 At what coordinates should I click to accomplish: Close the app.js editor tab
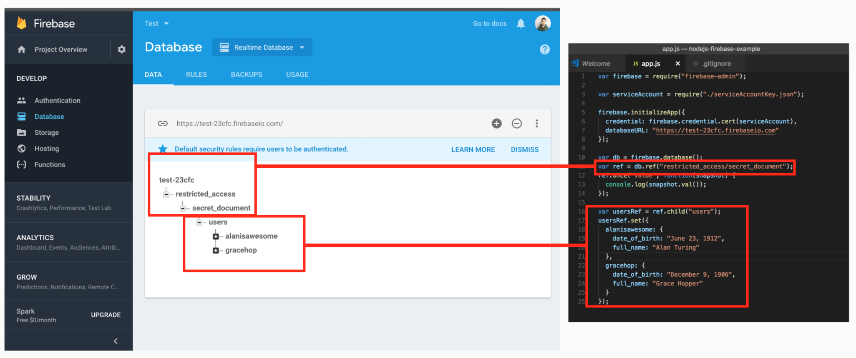point(677,63)
